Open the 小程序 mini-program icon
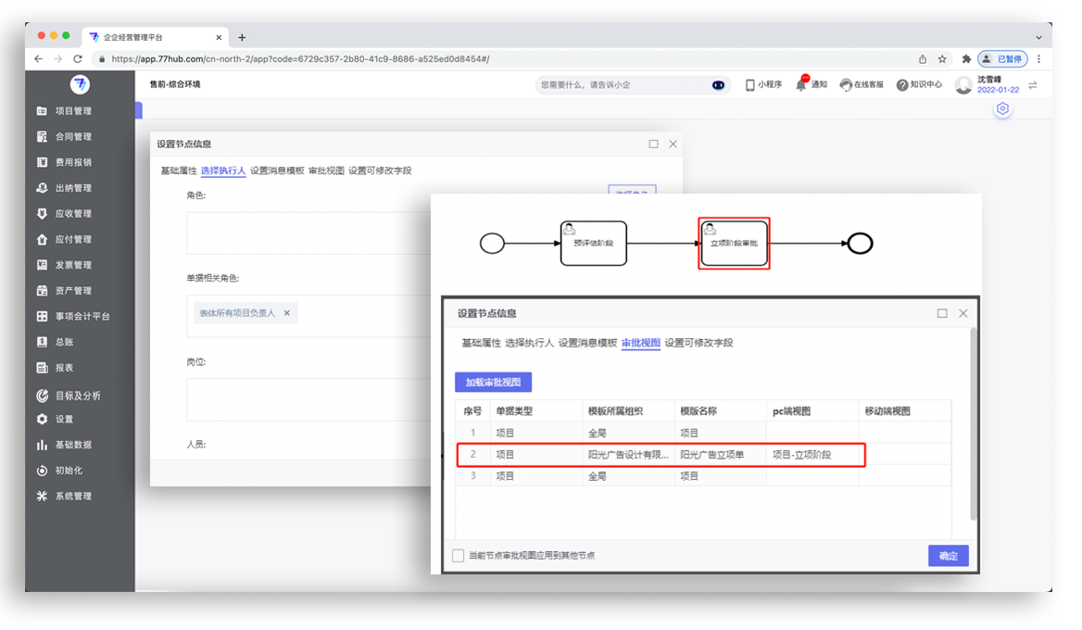Viewport: 1082px width, 630px height. (x=750, y=84)
